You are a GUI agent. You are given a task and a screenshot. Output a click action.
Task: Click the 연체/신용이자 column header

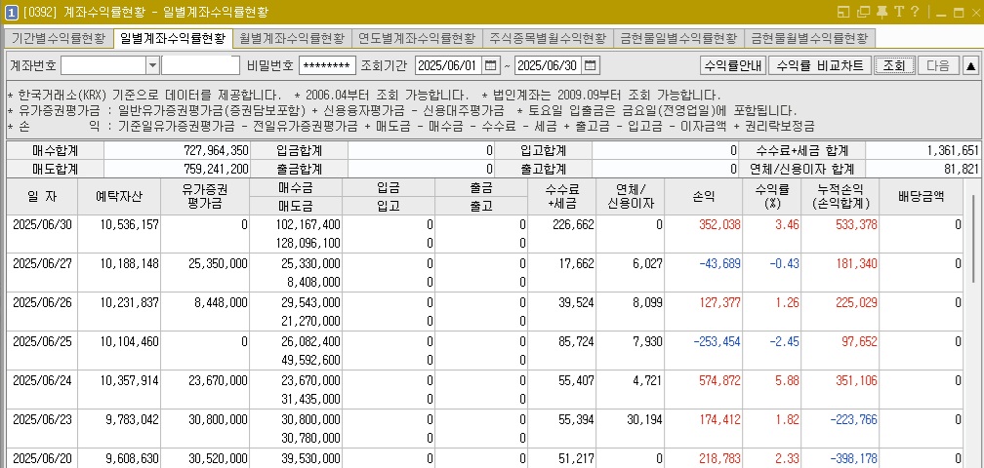point(630,197)
